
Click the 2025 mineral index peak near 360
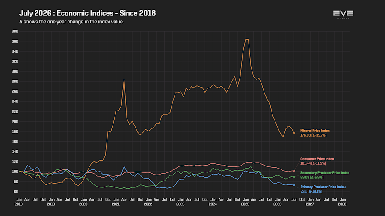(x=247, y=39)
